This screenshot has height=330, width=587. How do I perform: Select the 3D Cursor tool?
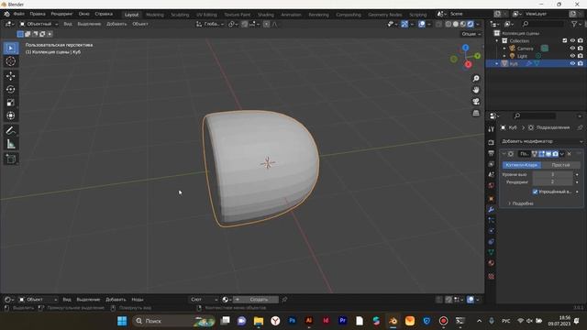click(10, 61)
